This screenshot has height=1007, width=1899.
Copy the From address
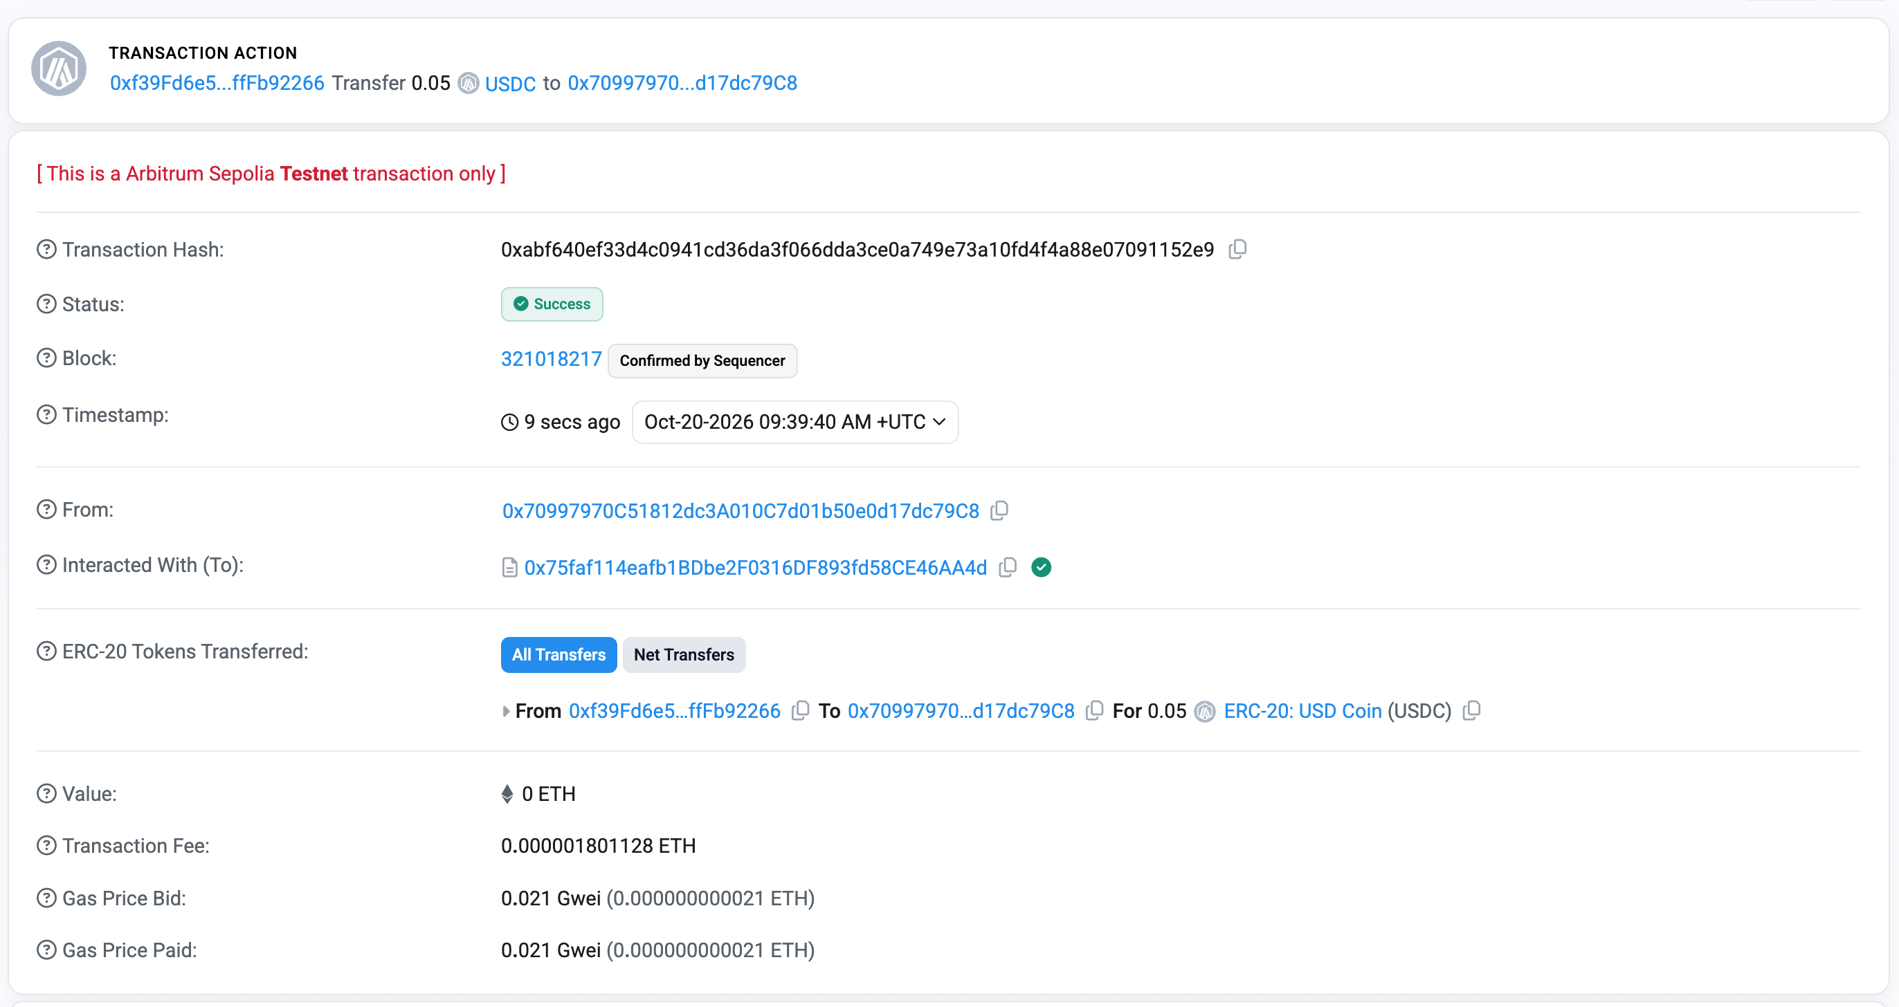(x=999, y=510)
